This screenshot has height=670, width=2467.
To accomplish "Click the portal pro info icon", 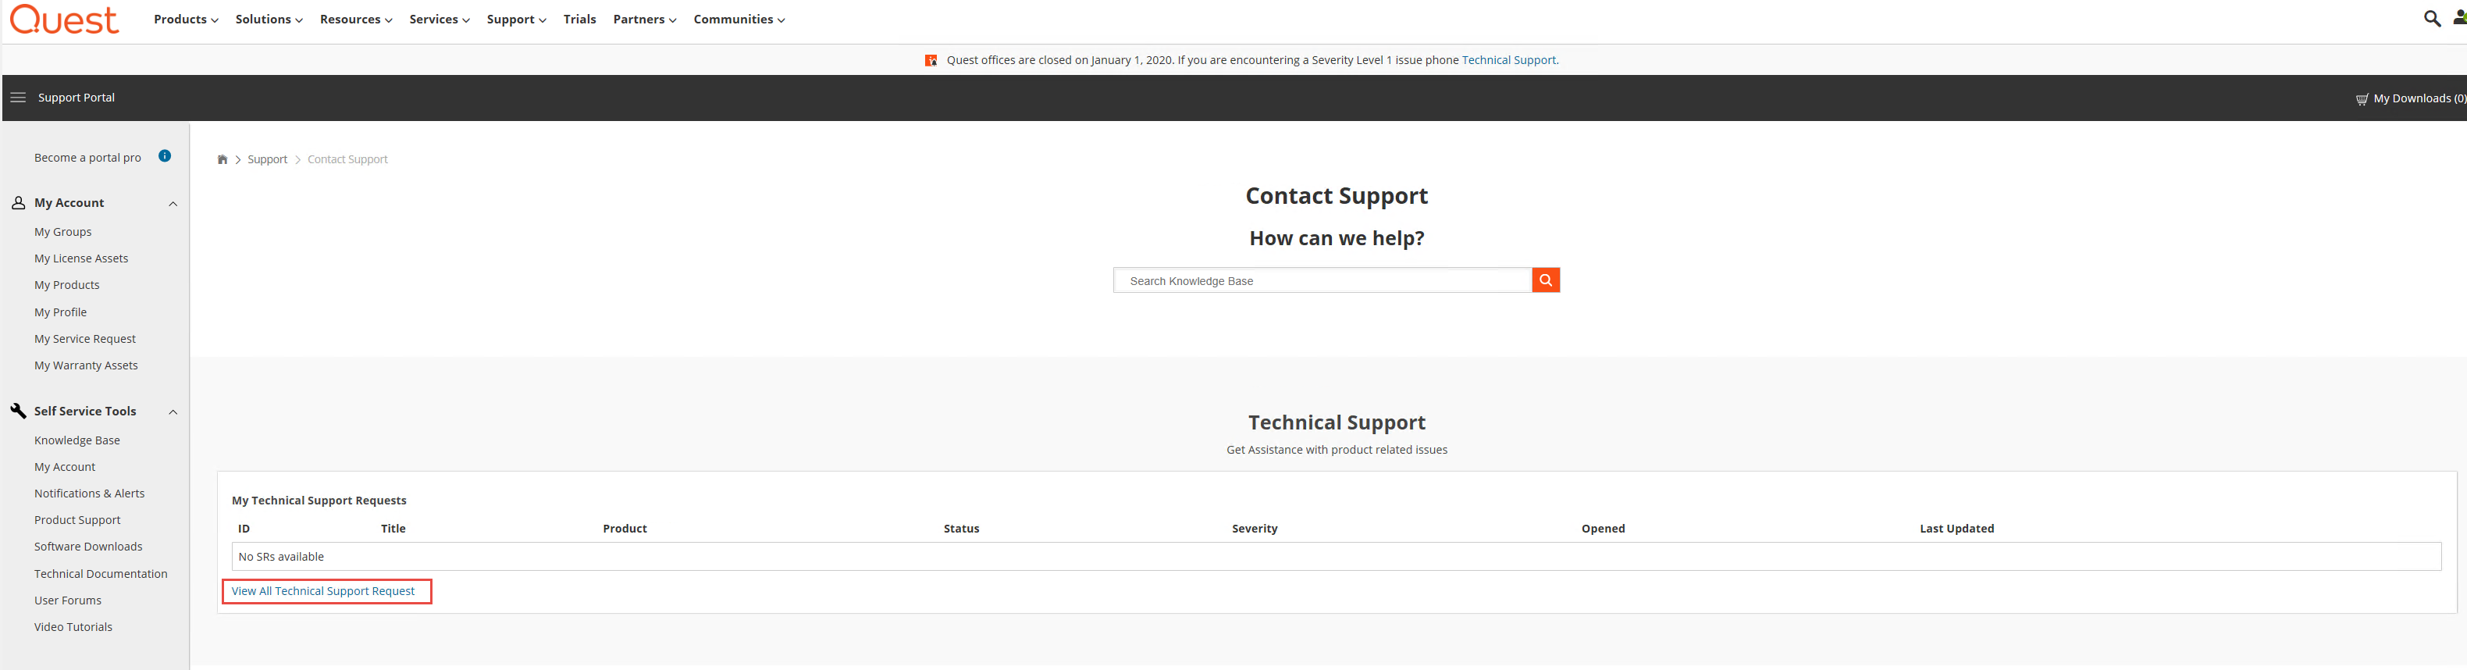I will [x=165, y=156].
